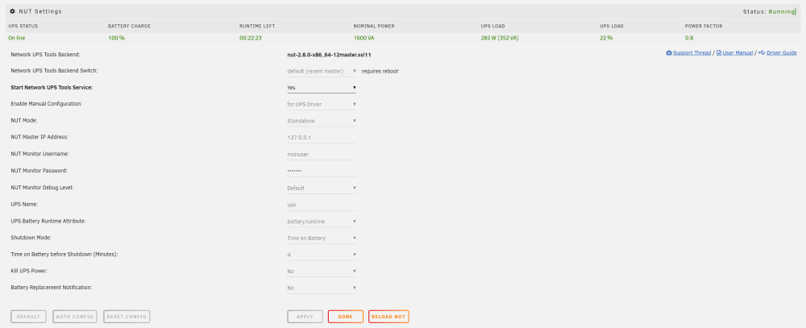Viewport: 806px width, 328px height.
Task: Click the battery charge value '100 %'
Action: point(116,38)
